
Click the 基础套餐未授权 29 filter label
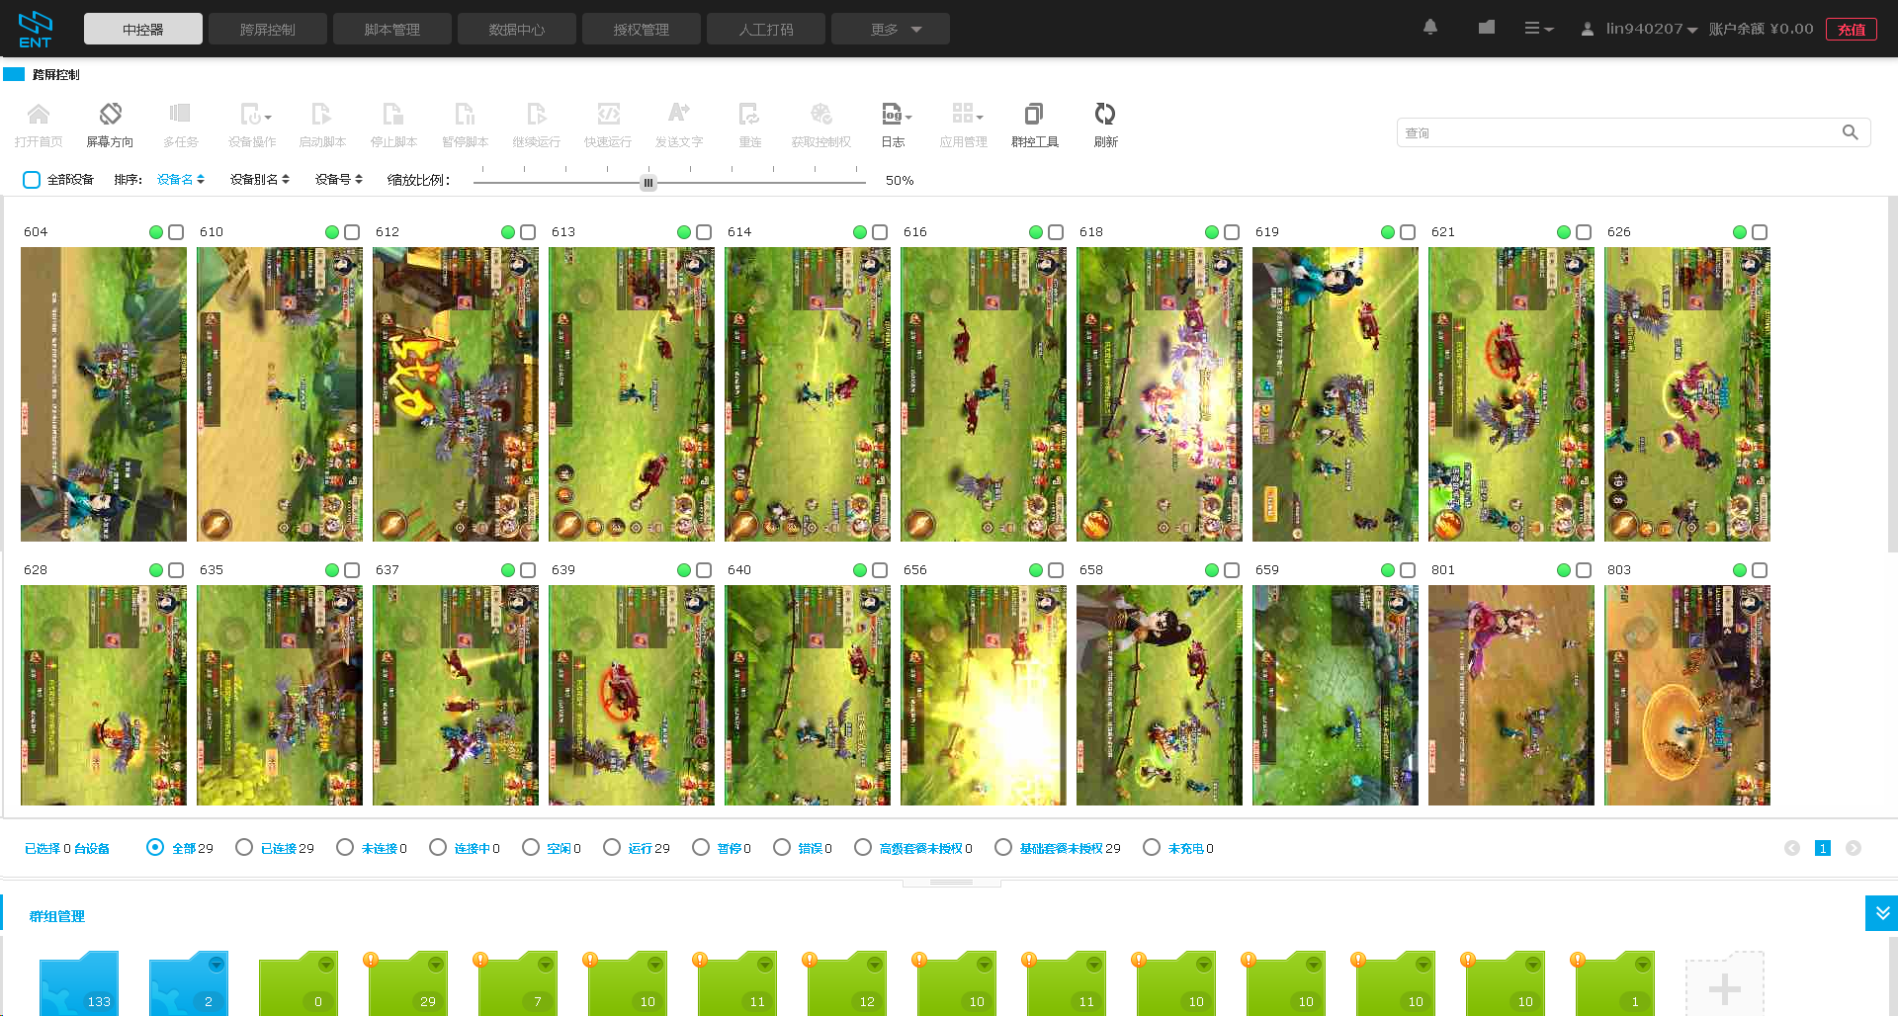pyautogui.click(x=1070, y=848)
